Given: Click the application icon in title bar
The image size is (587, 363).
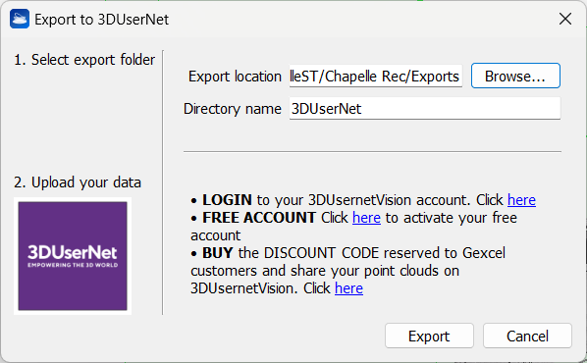Looking at the screenshot, I should click(x=20, y=19).
